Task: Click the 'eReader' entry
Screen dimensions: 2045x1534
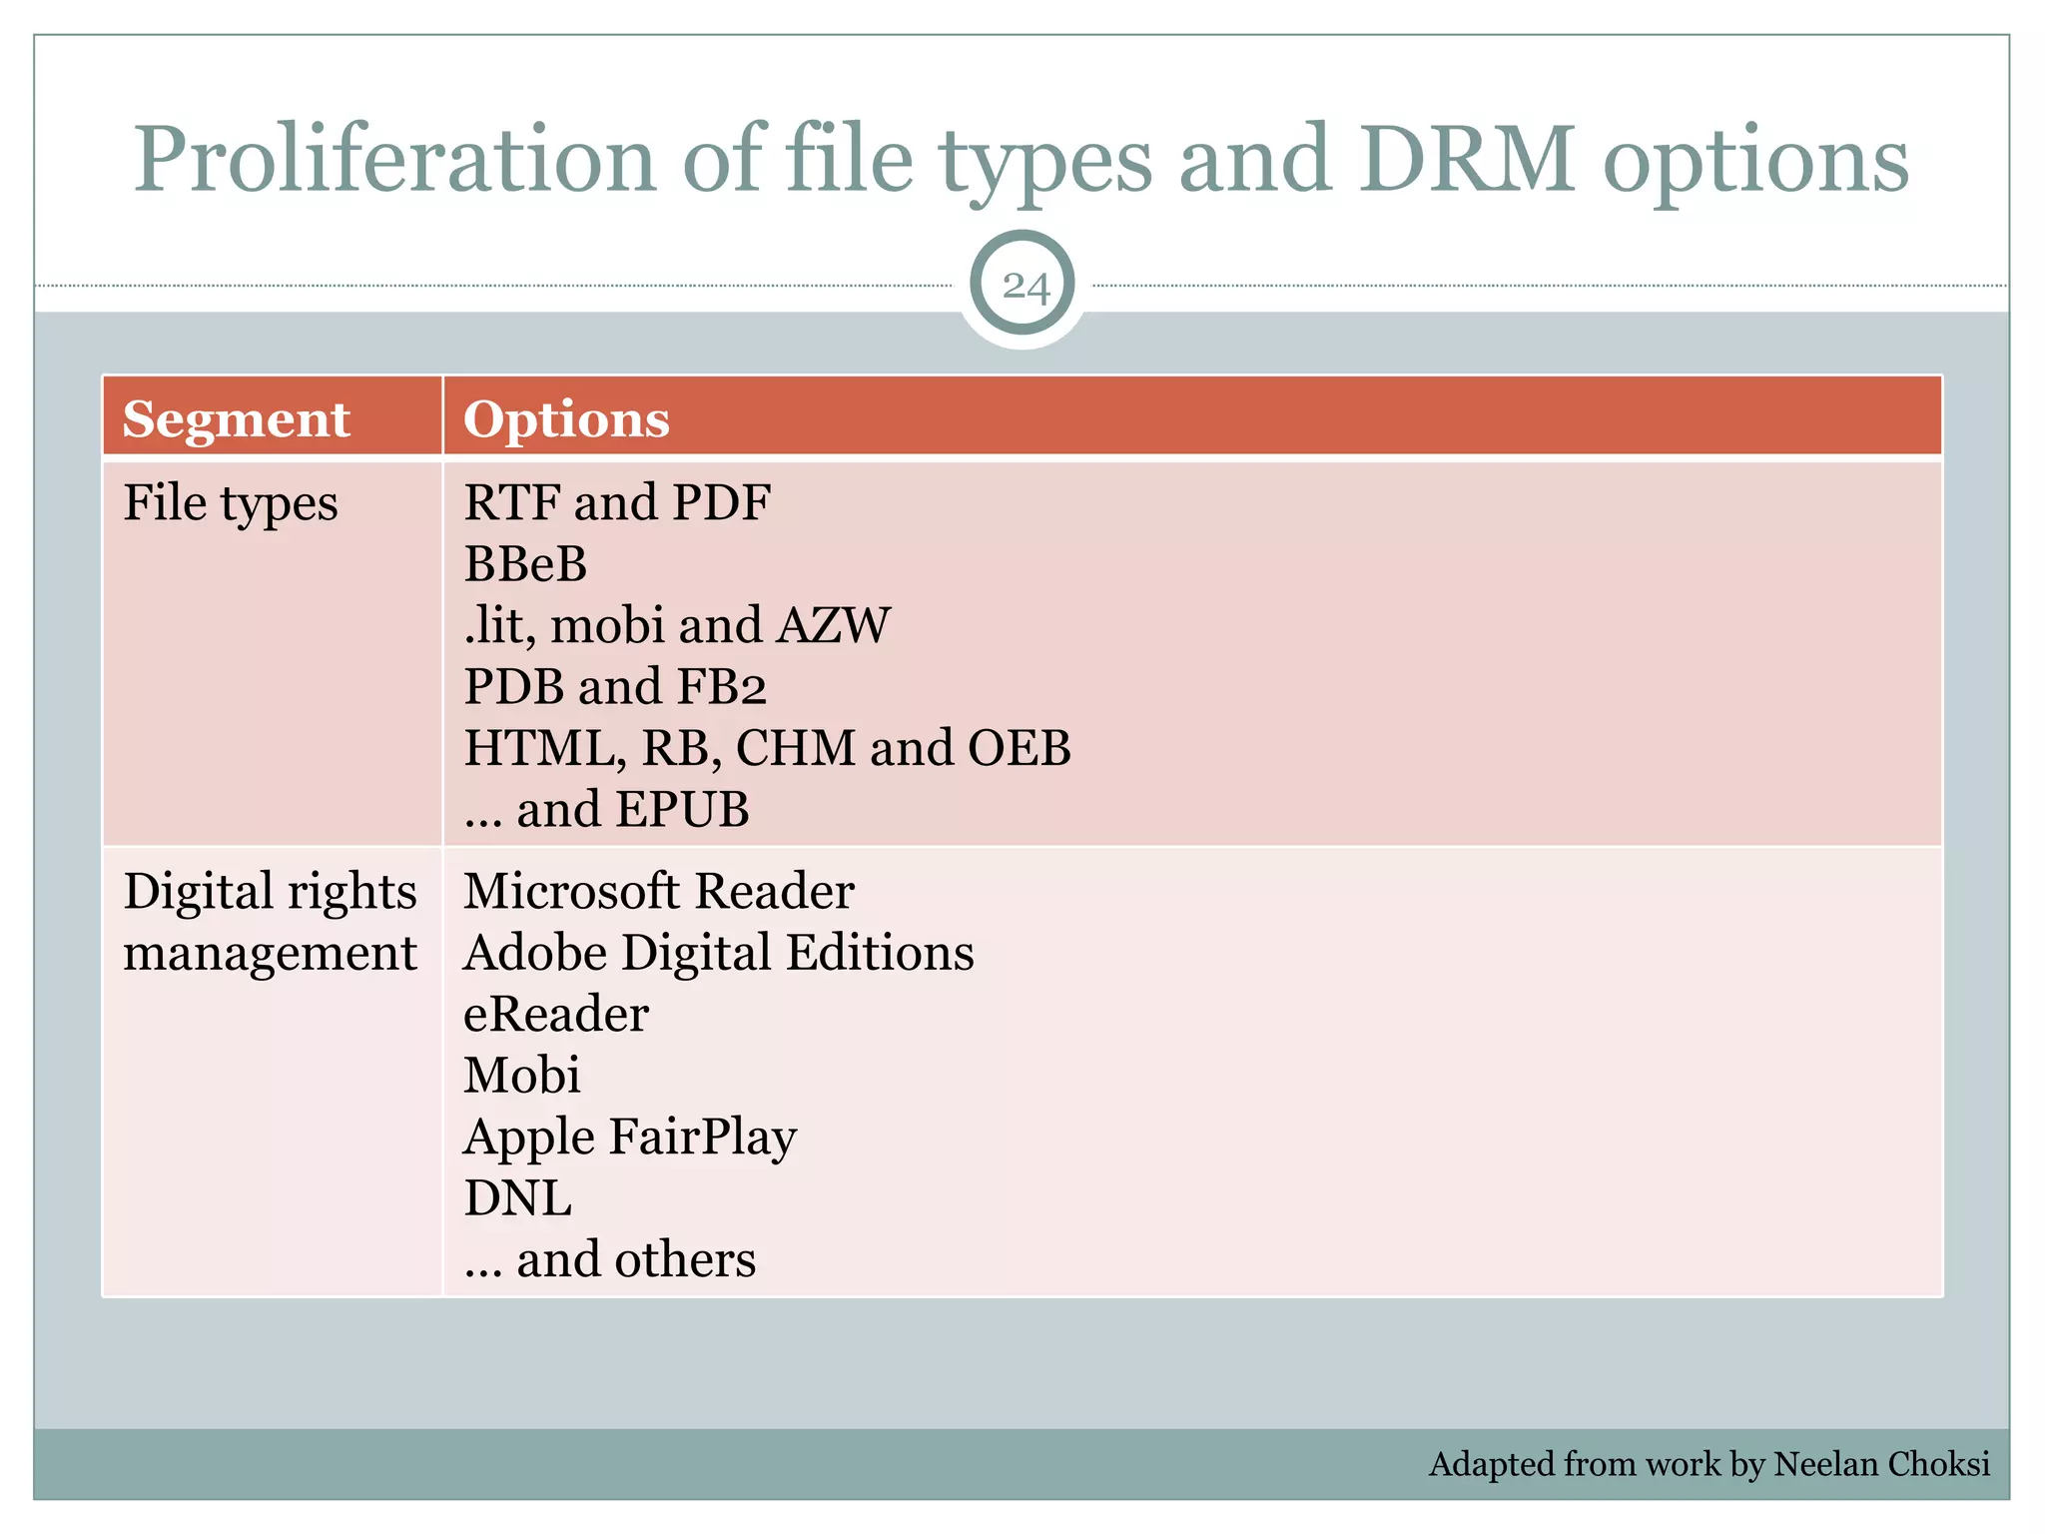Action: point(556,1014)
